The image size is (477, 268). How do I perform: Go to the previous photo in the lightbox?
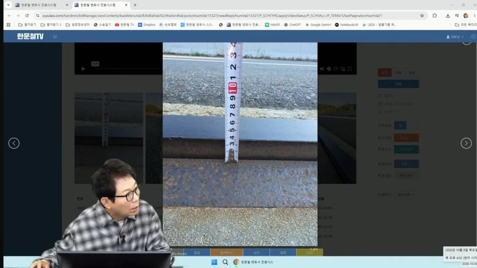(x=14, y=143)
